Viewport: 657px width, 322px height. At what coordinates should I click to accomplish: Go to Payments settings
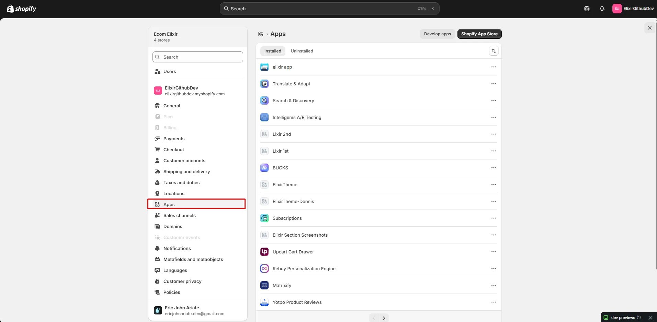coord(198,139)
